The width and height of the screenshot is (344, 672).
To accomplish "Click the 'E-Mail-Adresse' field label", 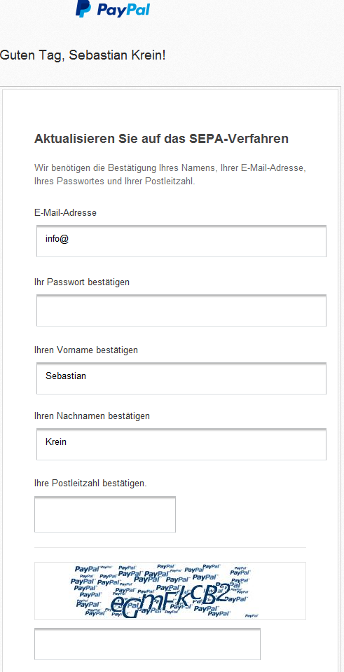I will tap(65, 212).
